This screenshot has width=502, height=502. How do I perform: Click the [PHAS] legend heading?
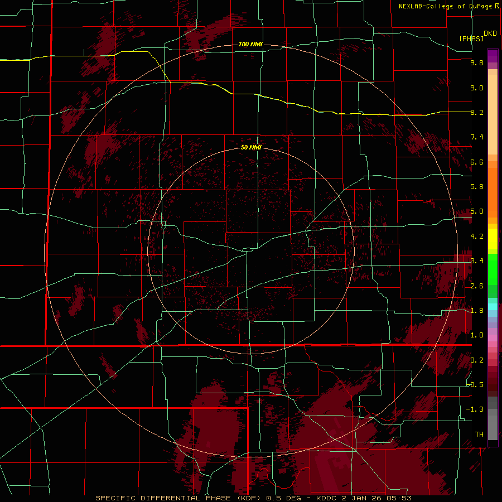click(471, 38)
